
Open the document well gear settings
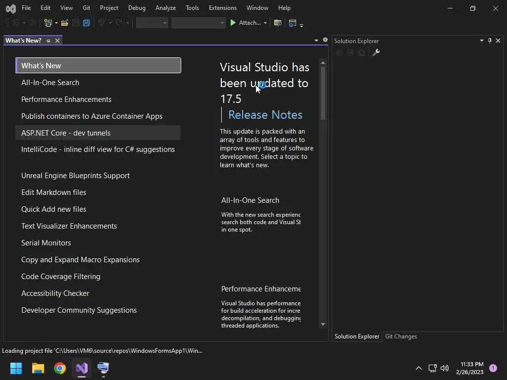click(x=325, y=40)
